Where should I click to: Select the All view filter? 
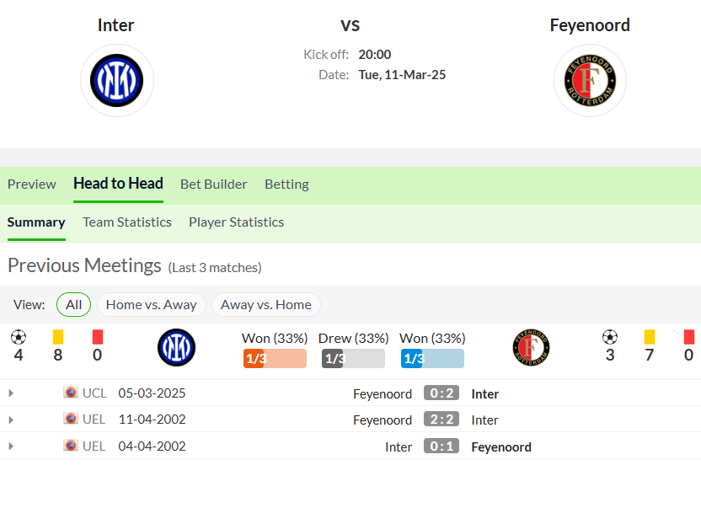click(x=74, y=304)
